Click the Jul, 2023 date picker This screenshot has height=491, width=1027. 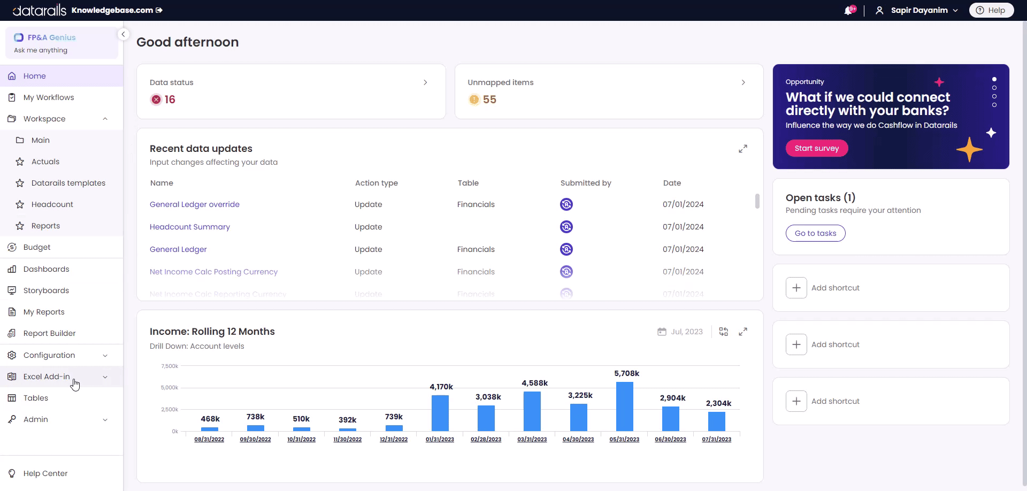680,332
